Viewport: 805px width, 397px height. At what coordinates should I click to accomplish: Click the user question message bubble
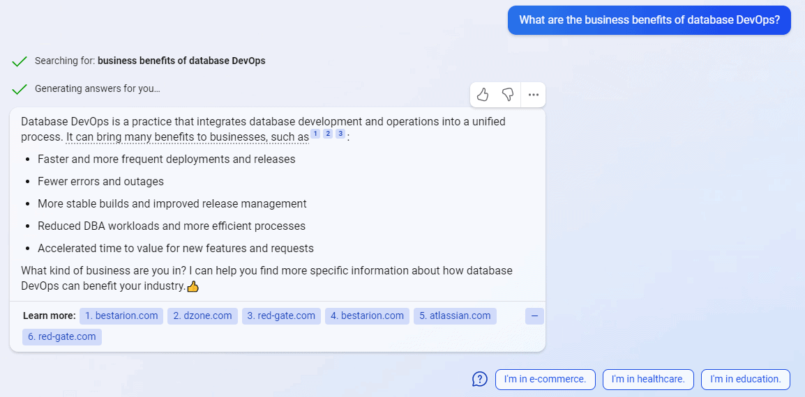(649, 20)
